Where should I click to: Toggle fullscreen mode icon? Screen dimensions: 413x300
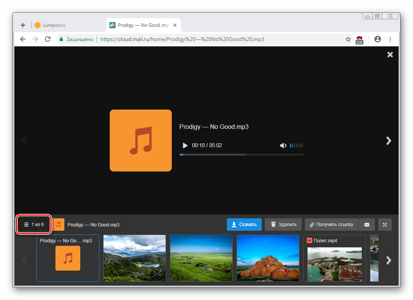[x=385, y=225]
